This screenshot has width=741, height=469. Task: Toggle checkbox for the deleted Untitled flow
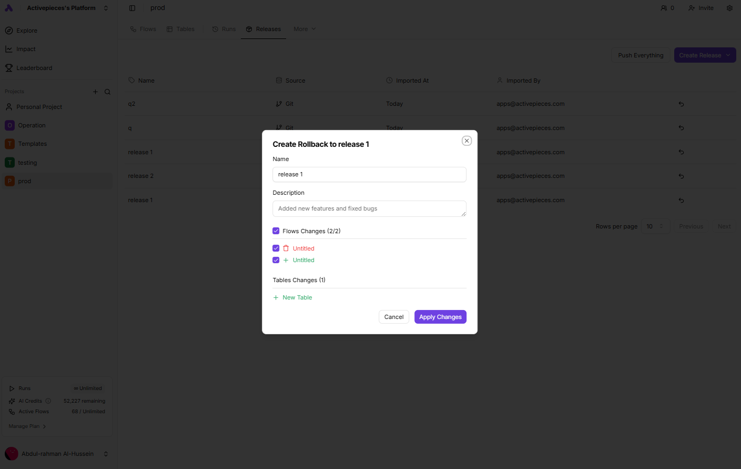[276, 248]
